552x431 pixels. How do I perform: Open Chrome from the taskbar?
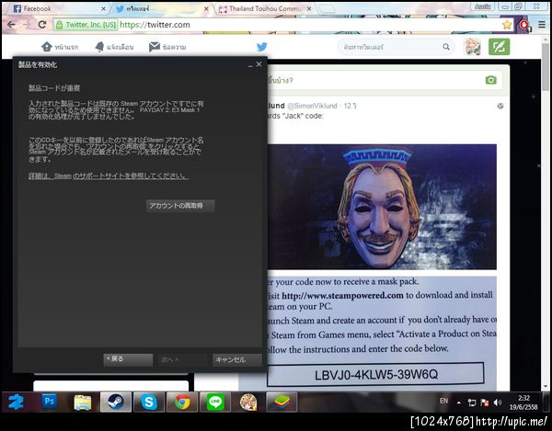coord(182,402)
